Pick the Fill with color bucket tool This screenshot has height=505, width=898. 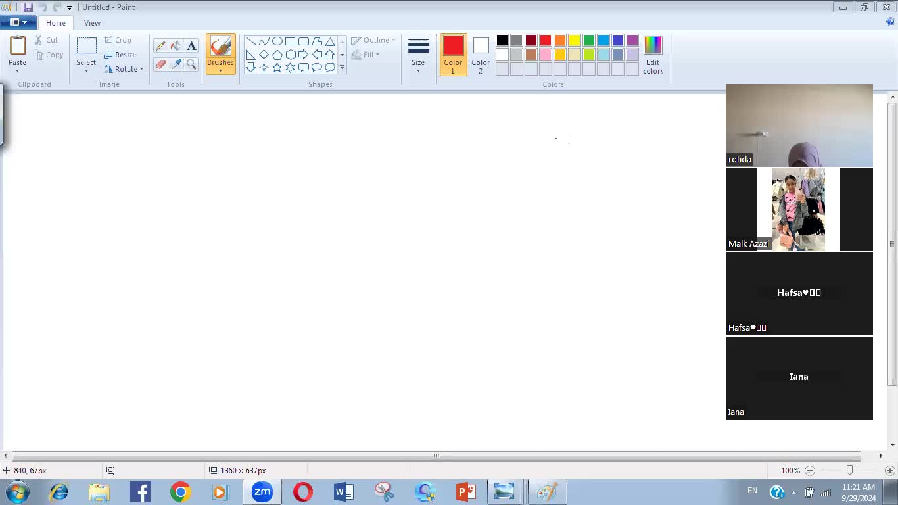176,46
